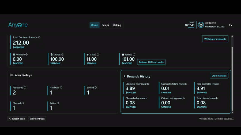Click Redeem 1.00 from vaults

tap(151, 62)
